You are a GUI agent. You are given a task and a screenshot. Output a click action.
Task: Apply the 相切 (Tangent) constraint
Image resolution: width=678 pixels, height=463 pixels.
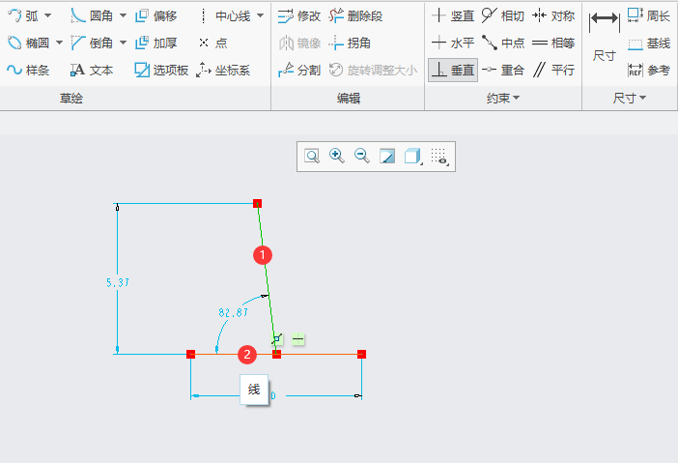point(503,16)
